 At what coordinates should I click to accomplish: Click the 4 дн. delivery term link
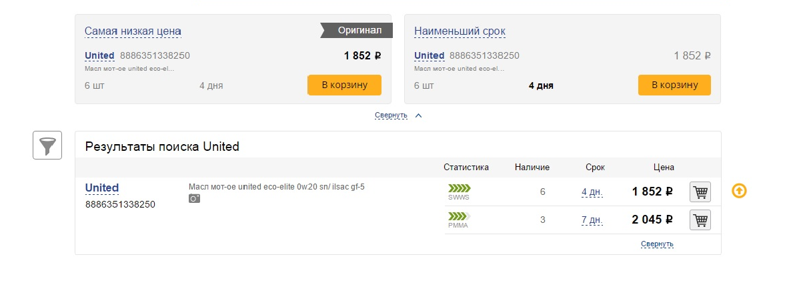coord(592,192)
